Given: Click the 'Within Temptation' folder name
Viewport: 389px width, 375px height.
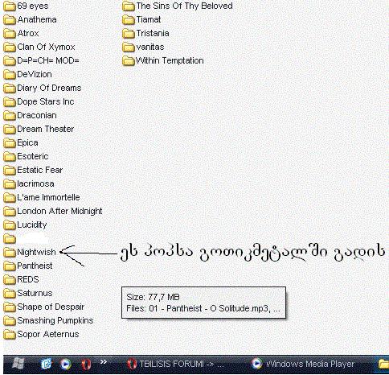Looking at the screenshot, I should (x=170, y=60).
